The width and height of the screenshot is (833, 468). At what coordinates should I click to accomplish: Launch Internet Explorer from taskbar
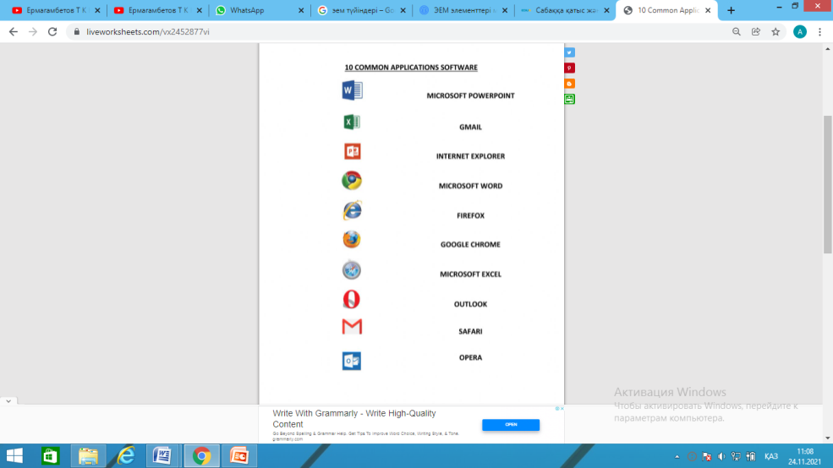tap(126, 456)
